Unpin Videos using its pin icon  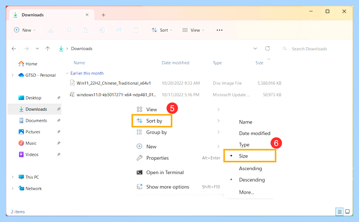tap(58, 155)
